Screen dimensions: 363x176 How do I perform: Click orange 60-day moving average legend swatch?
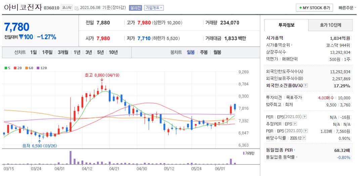point(27,68)
